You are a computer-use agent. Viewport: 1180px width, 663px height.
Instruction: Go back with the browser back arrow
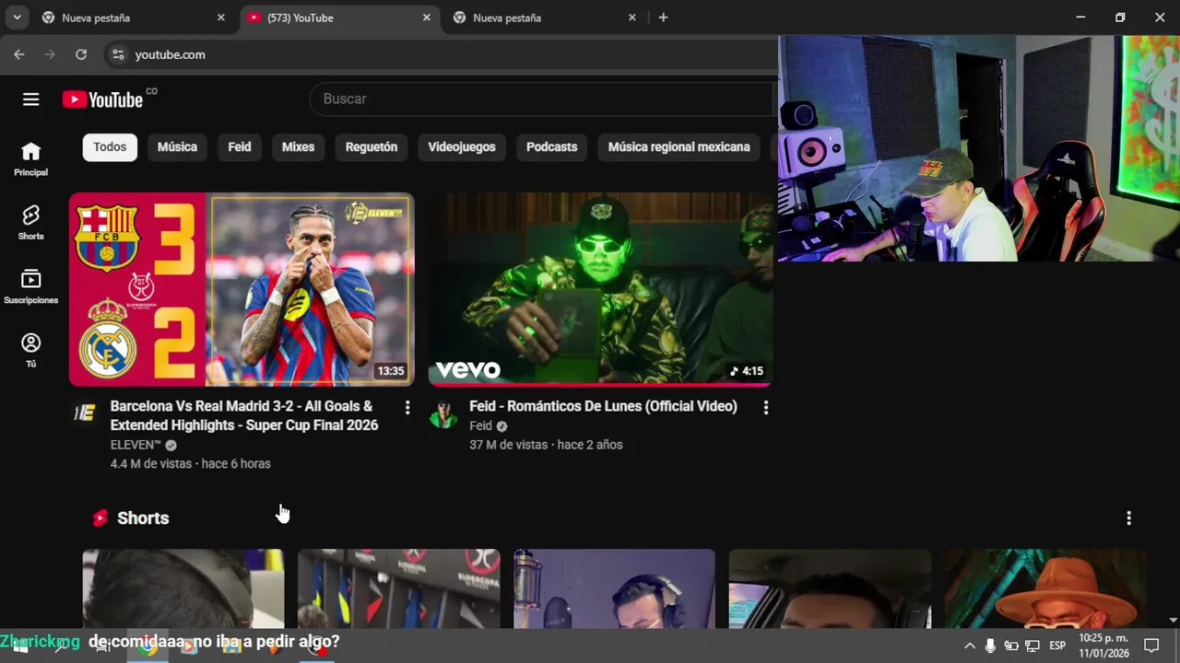click(x=18, y=54)
